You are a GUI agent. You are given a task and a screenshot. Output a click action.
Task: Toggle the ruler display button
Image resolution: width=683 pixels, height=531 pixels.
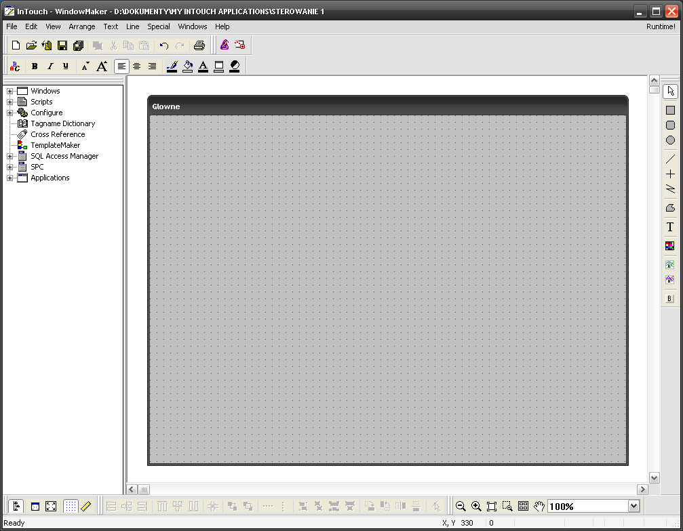pos(86,506)
